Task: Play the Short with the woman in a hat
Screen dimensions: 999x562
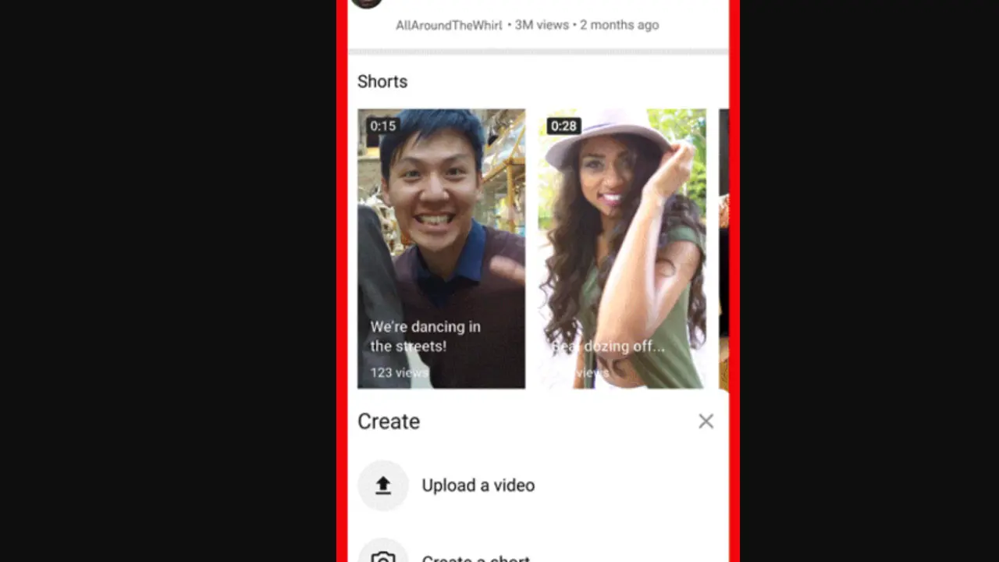Action: pyautogui.click(x=622, y=234)
